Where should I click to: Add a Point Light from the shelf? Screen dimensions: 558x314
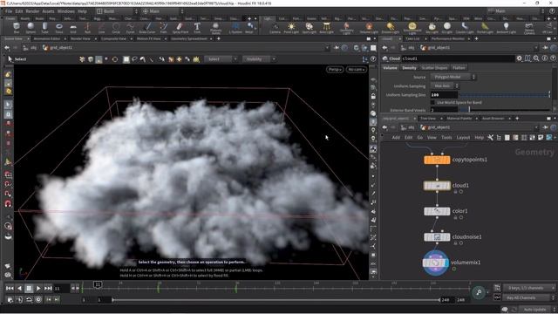pyautogui.click(x=291, y=27)
